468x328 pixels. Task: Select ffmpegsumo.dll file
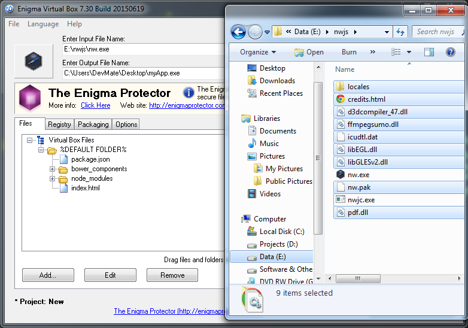point(399,124)
